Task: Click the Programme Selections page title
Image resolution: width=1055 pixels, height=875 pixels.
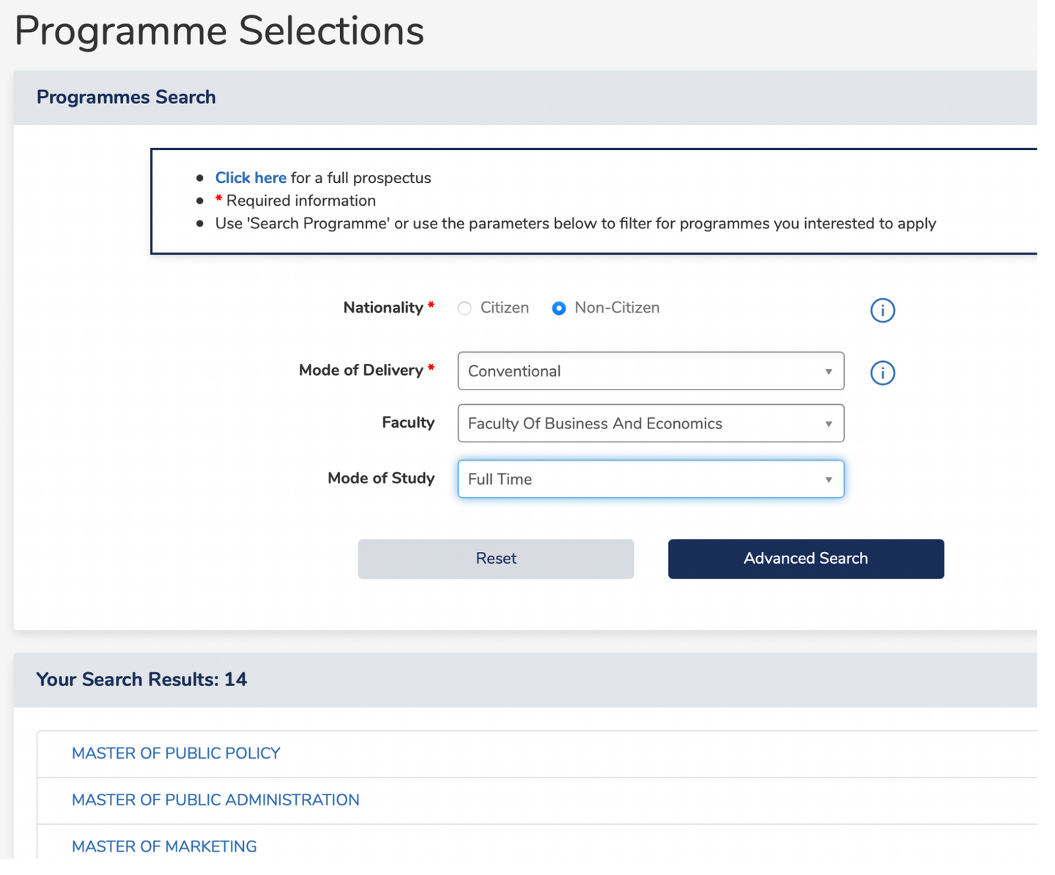Action: 219,31
